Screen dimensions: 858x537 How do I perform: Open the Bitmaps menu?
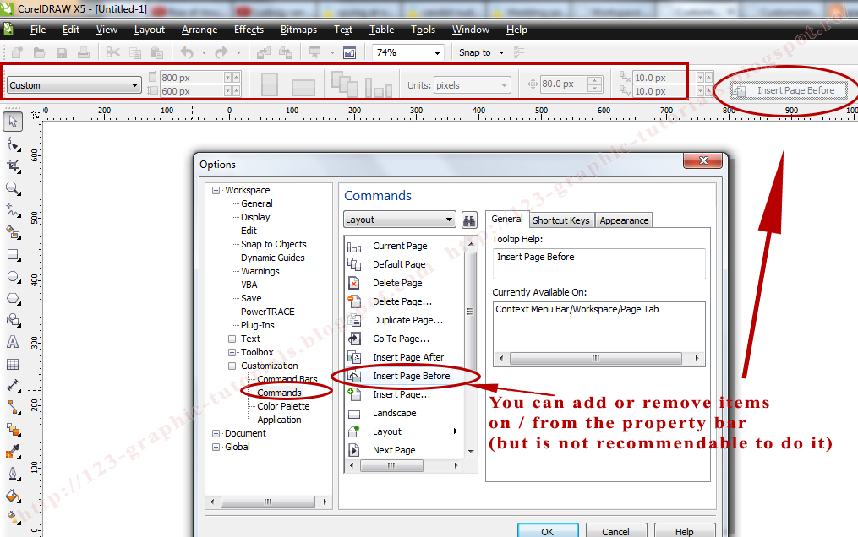(x=298, y=30)
